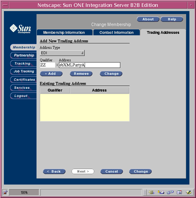
Task: Click Change button next to Cancel
Action: 140,171
